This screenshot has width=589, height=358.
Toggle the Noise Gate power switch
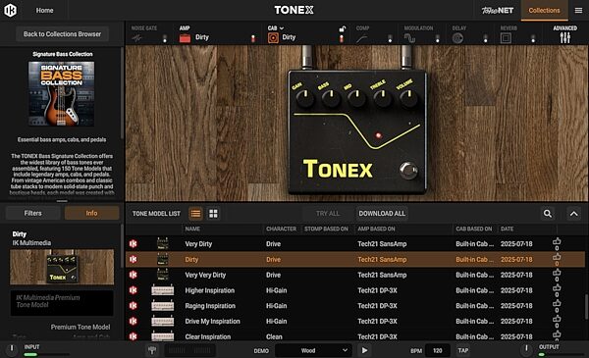[x=165, y=38]
